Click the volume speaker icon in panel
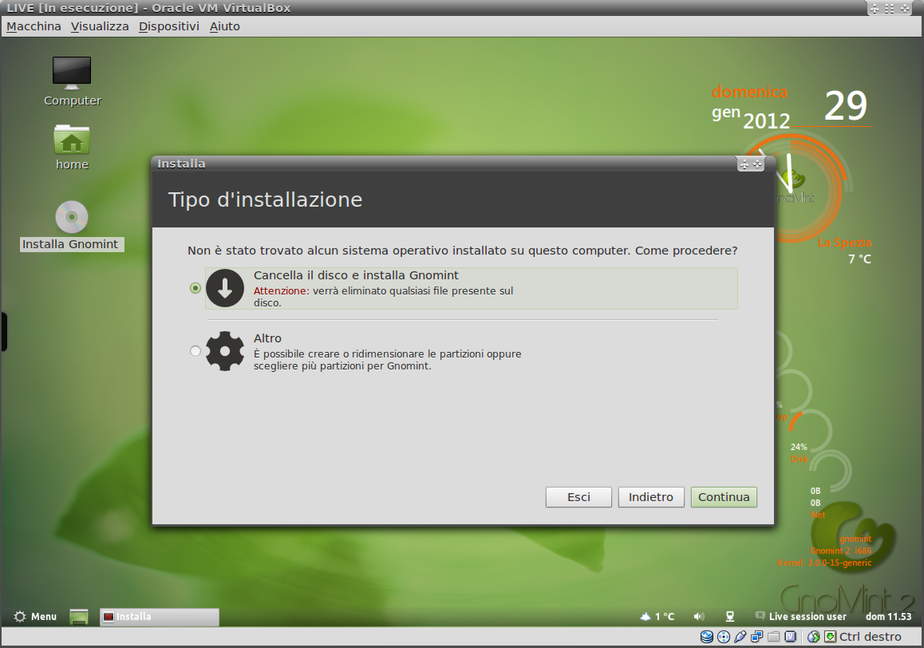 click(x=699, y=617)
